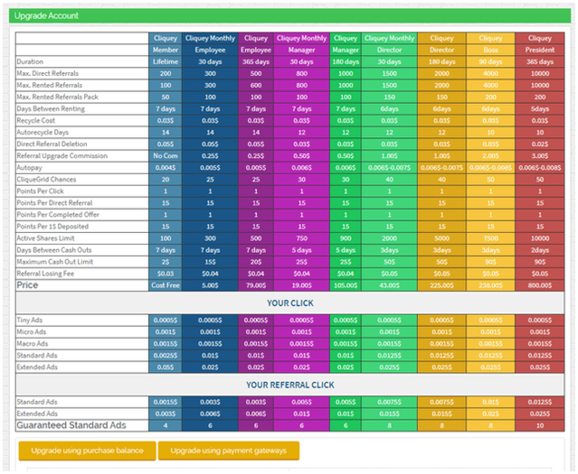Screen dimensions: 578x474
Task: Select the Cliquey President column header
Action: pyautogui.click(x=540, y=44)
